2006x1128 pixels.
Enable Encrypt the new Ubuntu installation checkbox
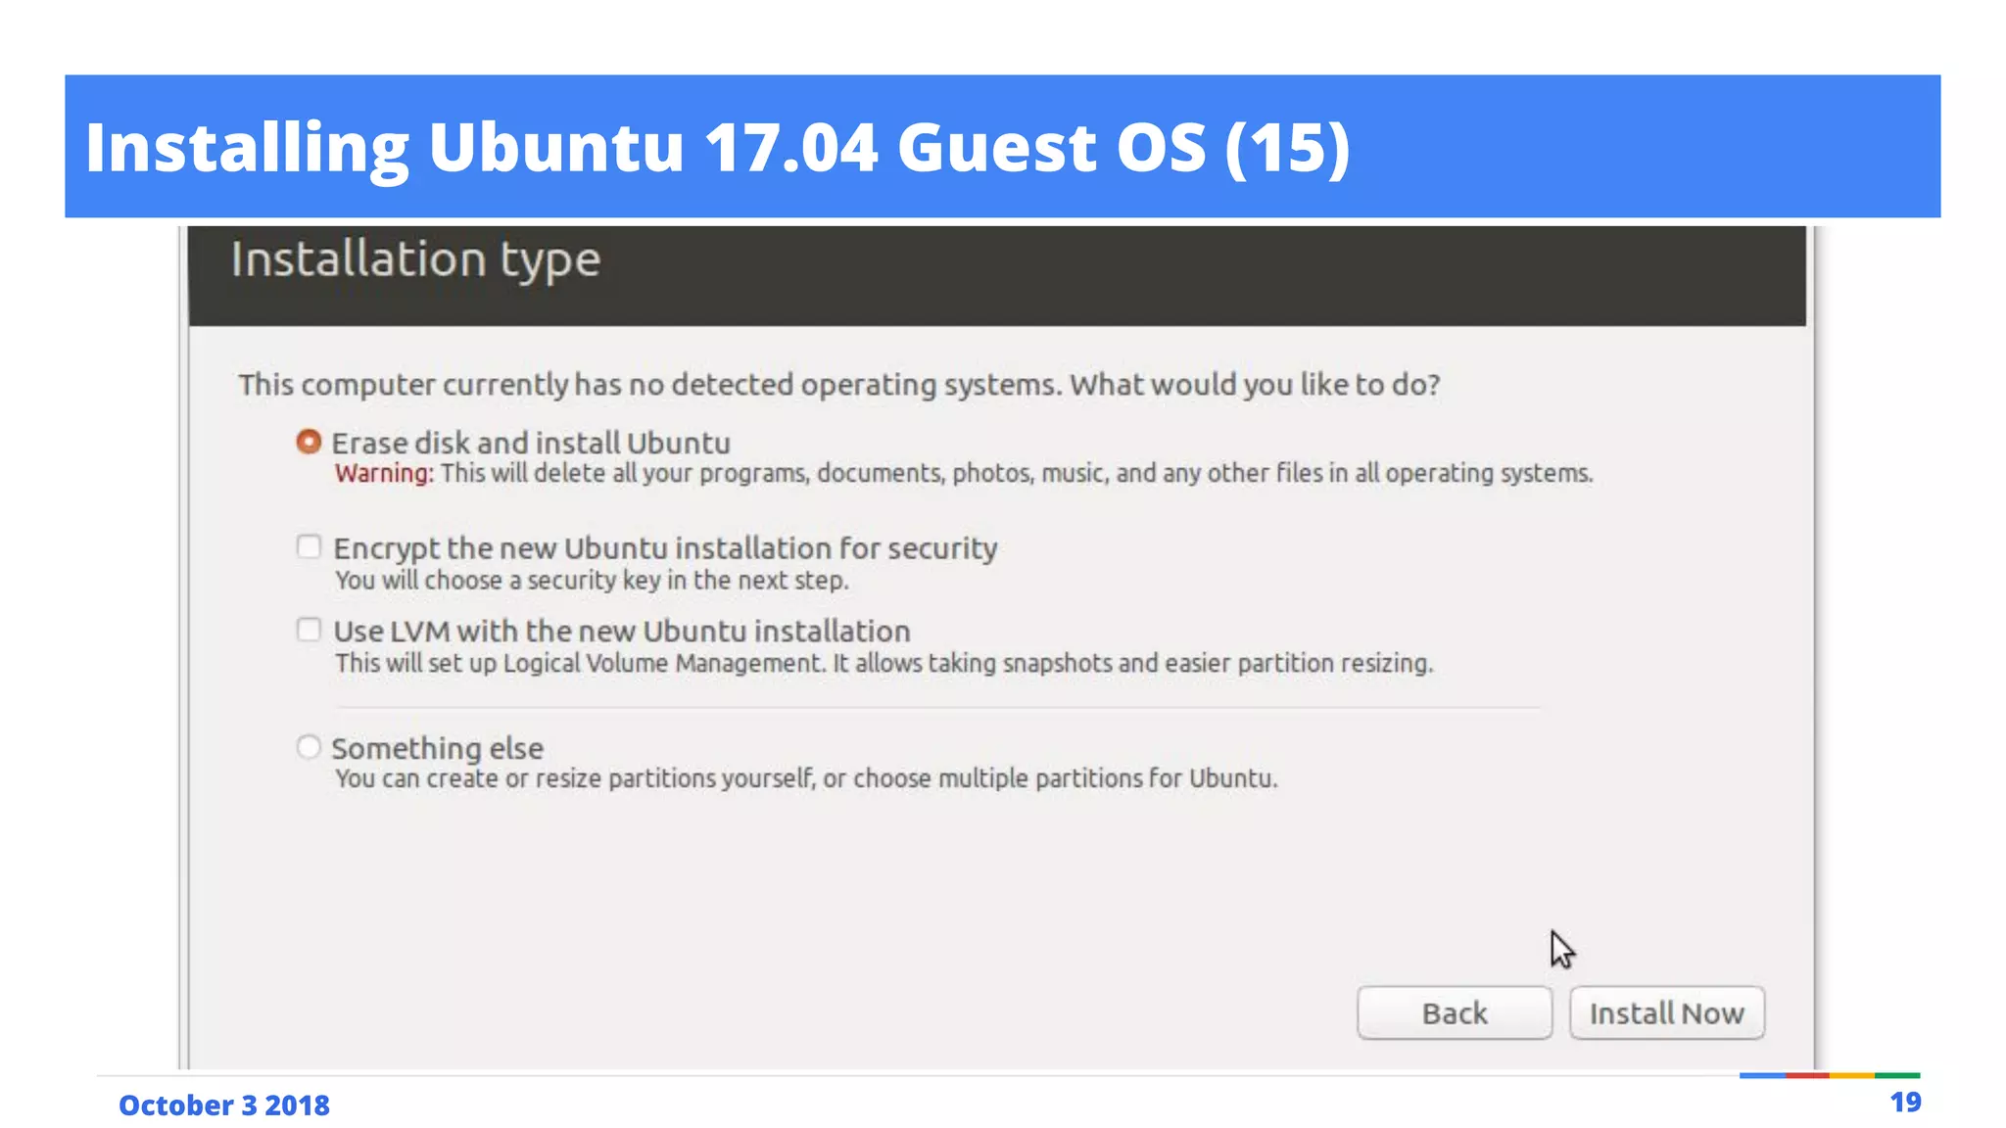tap(309, 546)
